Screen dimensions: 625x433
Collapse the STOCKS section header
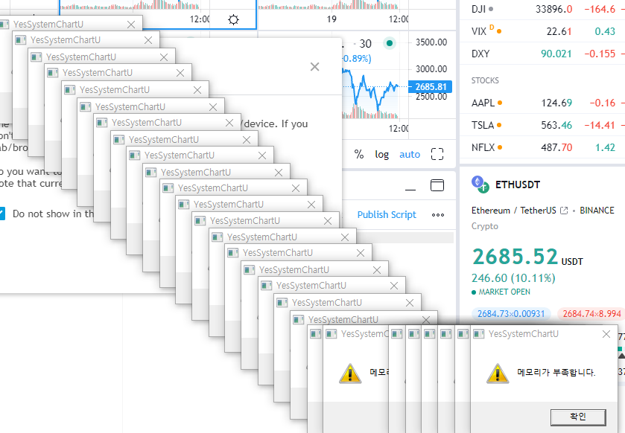(x=486, y=80)
